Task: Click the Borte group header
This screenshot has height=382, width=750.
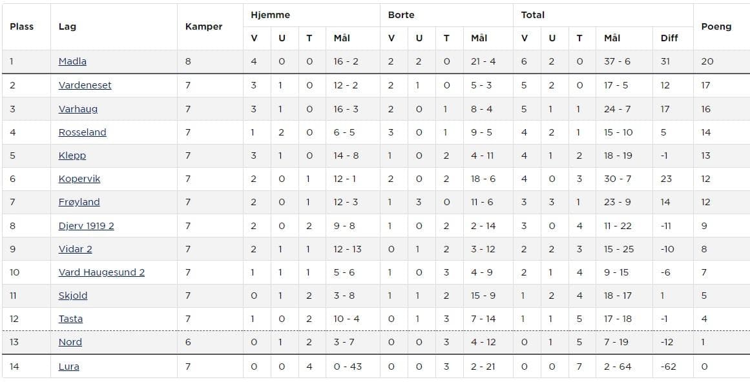Action: pyautogui.click(x=401, y=15)
